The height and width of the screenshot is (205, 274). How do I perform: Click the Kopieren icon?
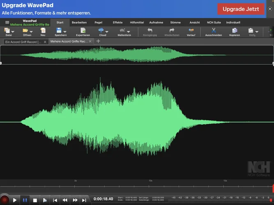click(x=235, y=31)
